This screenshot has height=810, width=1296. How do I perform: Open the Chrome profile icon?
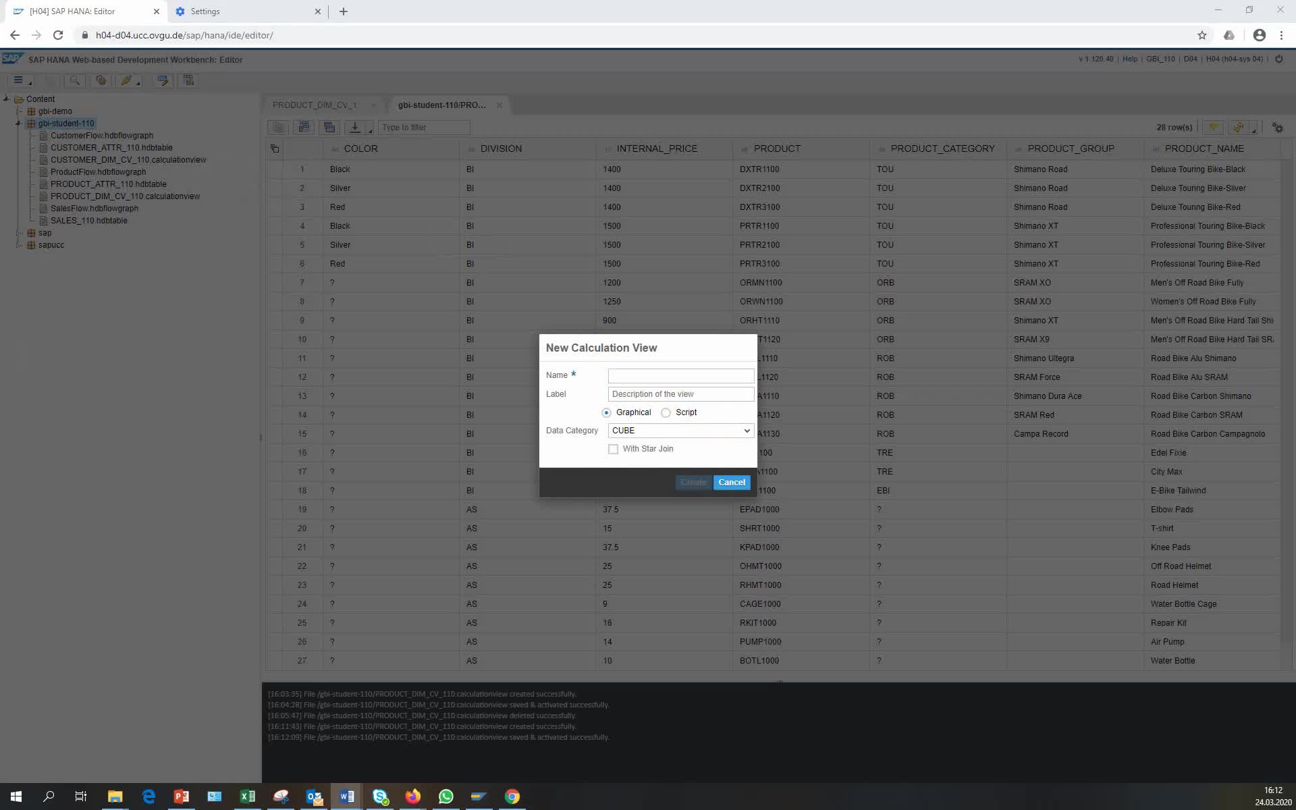tap(1259, 35)
